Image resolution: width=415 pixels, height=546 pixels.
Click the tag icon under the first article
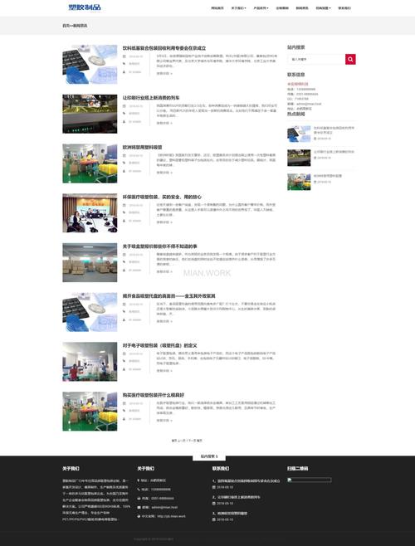point(124,64)
